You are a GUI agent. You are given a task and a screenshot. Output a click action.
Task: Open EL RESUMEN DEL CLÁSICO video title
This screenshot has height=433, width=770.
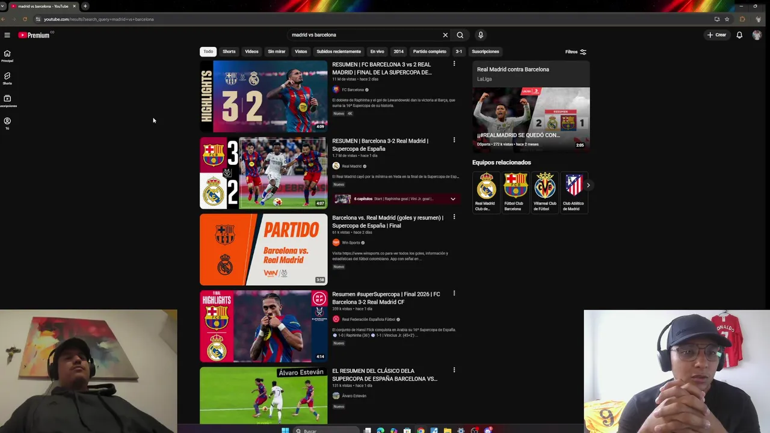384,375
